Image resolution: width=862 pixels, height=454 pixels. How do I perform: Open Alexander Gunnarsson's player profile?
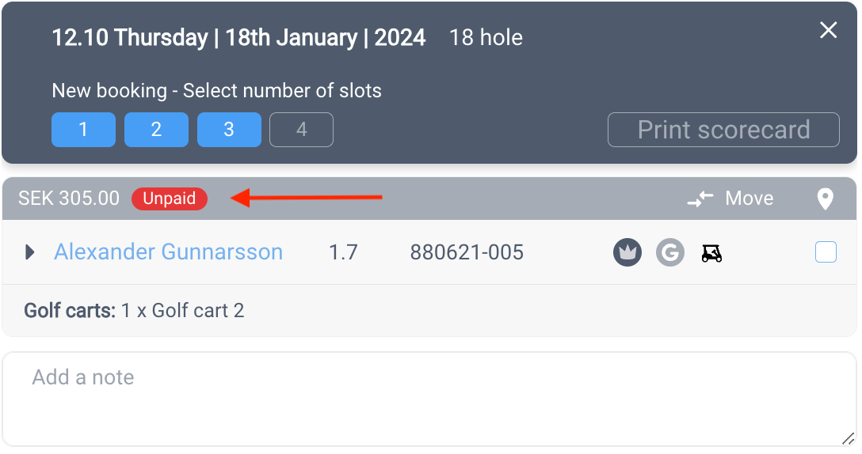pos(168,252)
